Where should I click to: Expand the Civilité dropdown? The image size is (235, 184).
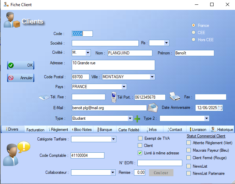coord(88,53)
